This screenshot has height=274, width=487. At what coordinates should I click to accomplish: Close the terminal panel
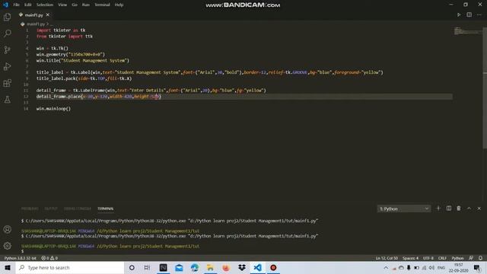point(479,209)
